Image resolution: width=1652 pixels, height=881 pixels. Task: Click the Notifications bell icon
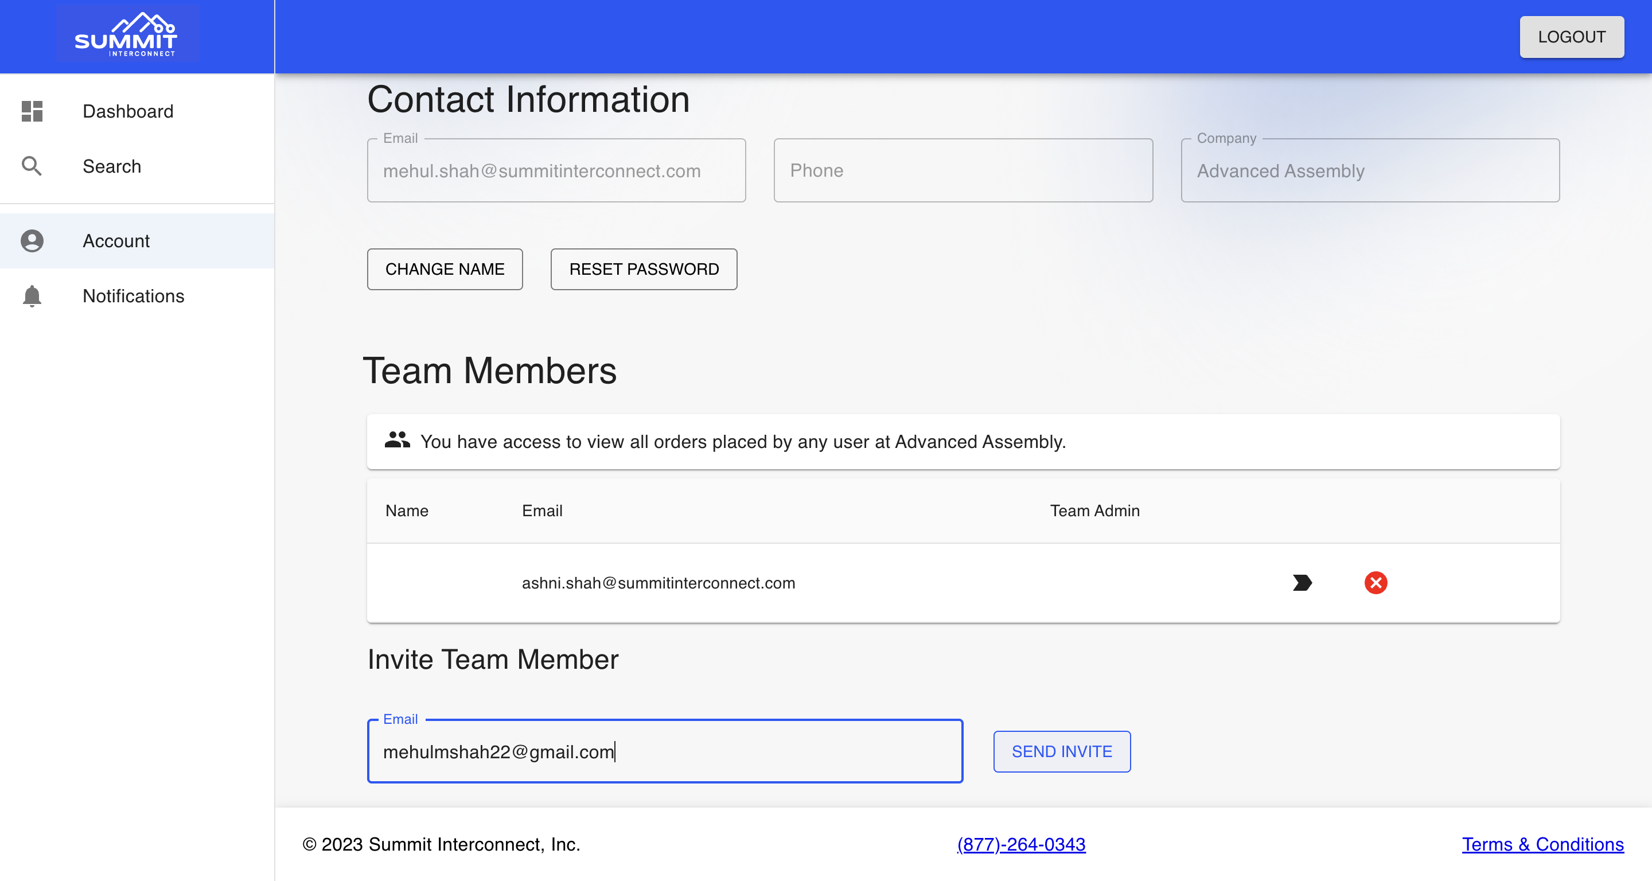coord(32,295)
